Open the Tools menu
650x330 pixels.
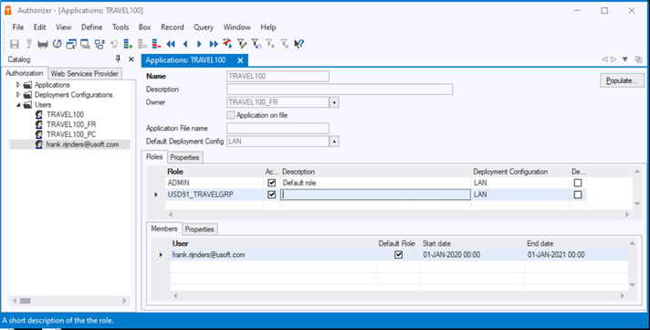coord(121,27)
